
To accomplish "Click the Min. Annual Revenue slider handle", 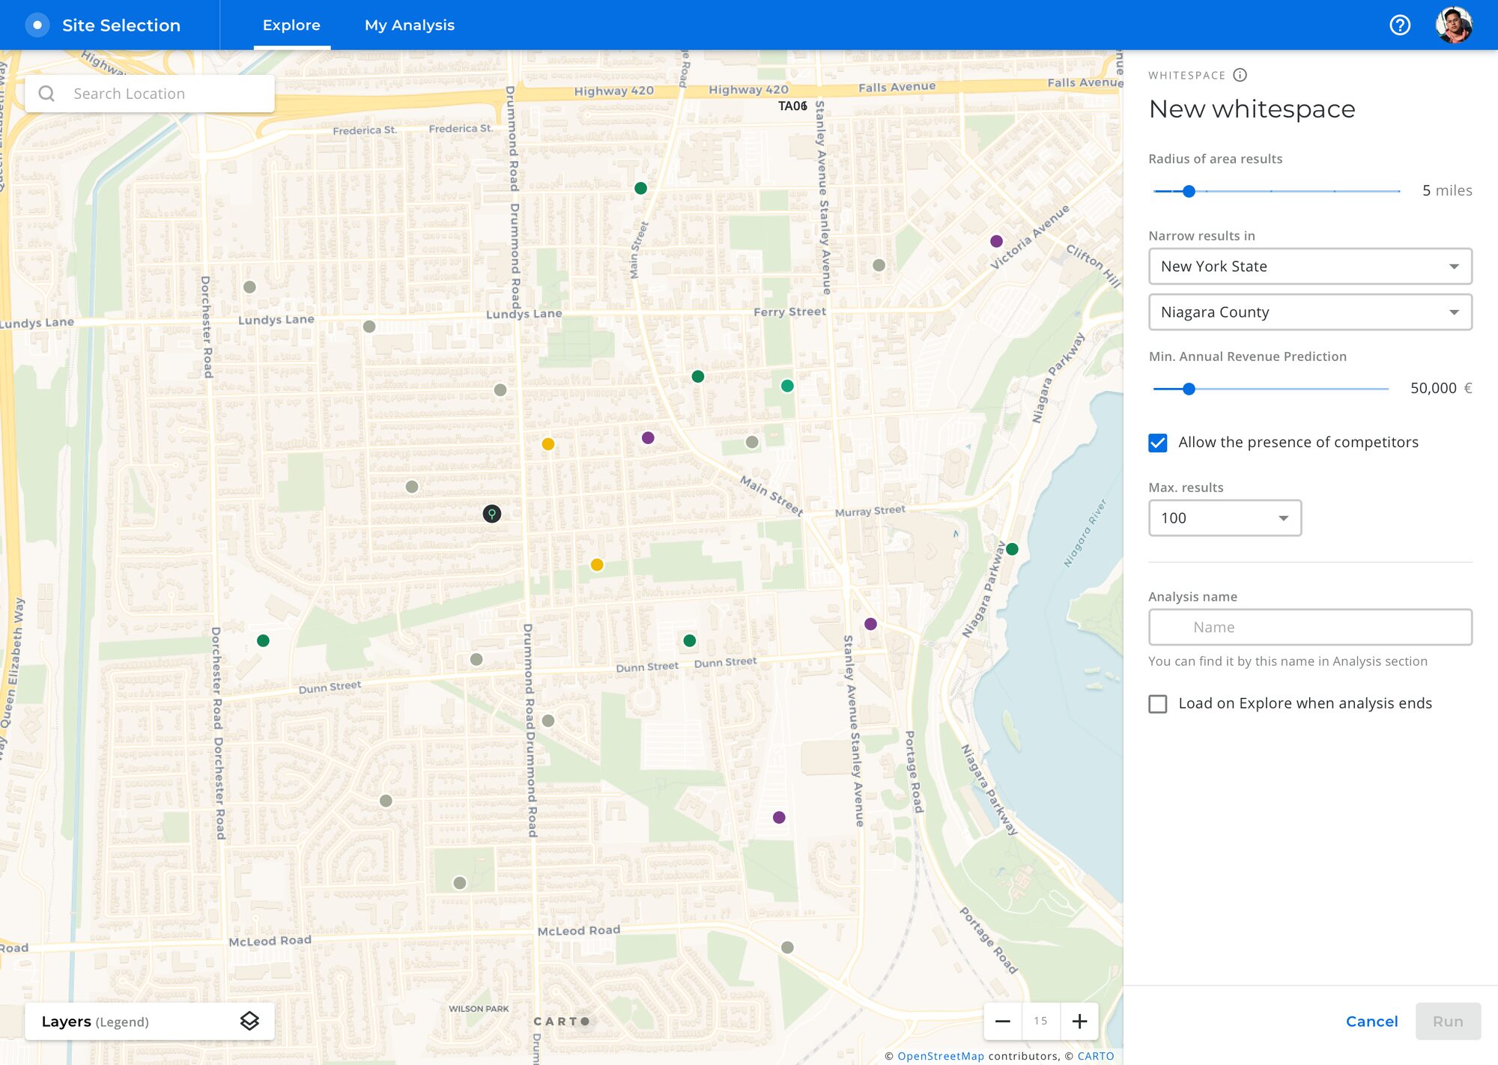I will coord(1189,389).
